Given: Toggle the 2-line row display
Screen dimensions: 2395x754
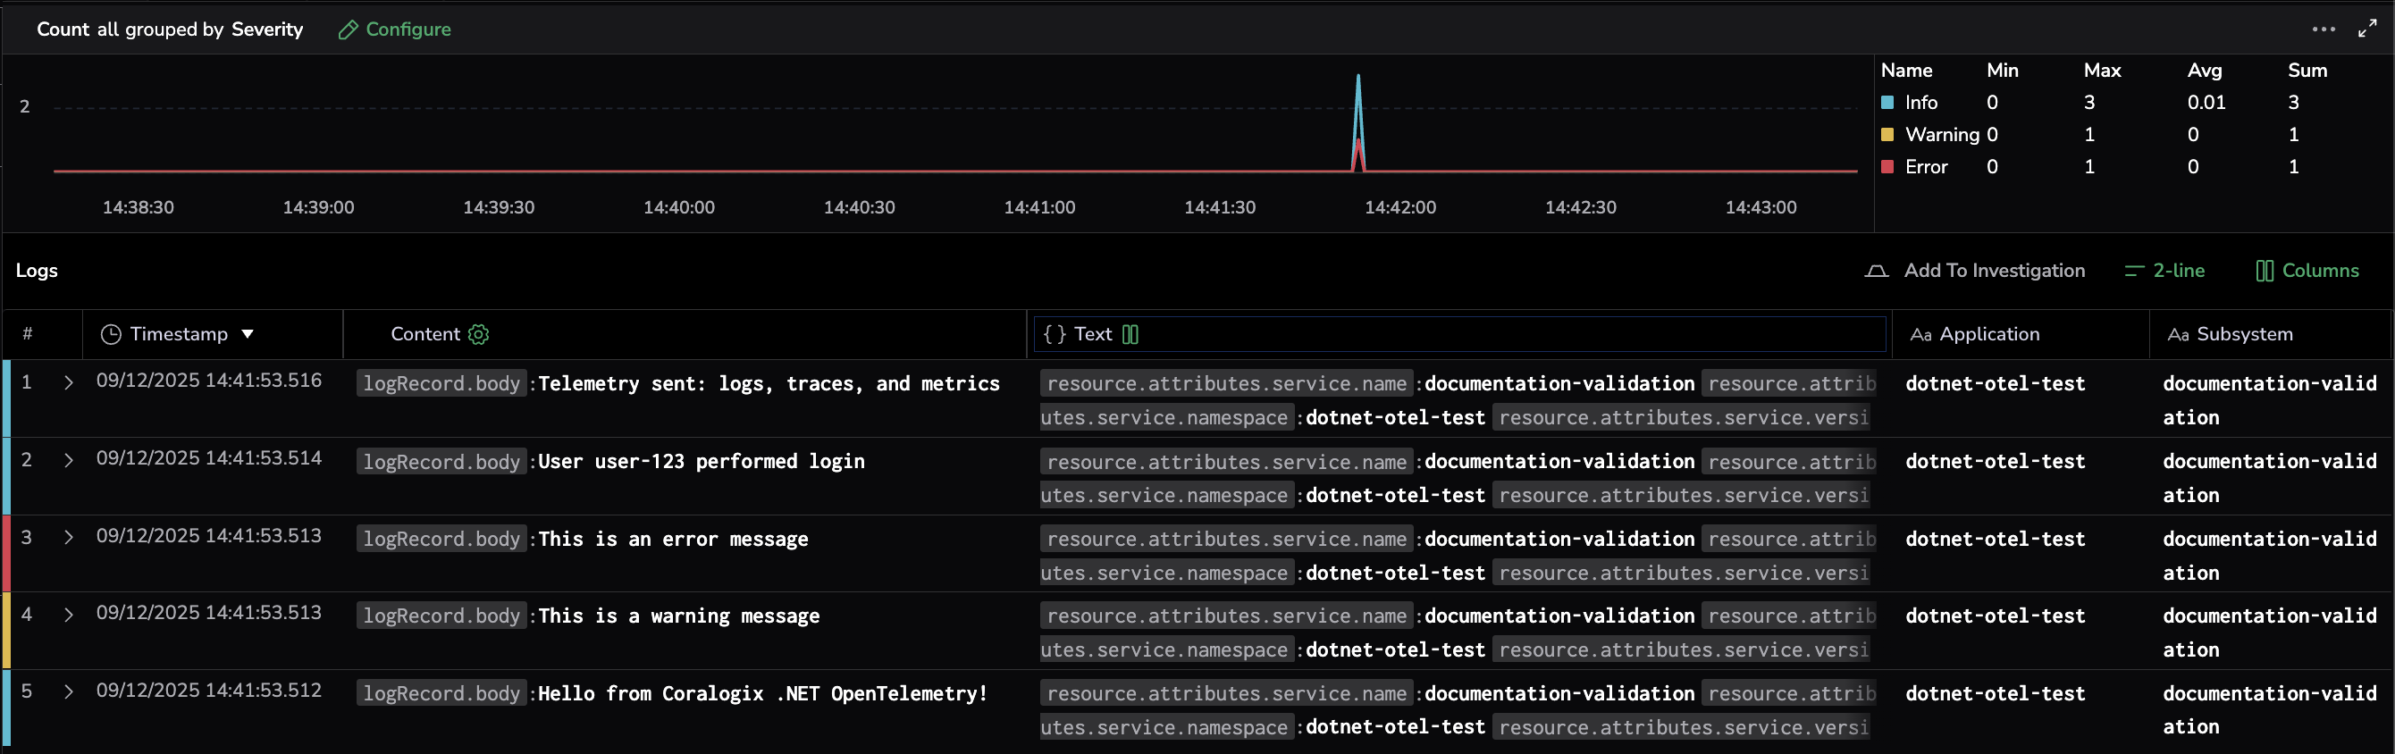Looking at the screenshot, I should click(2164, 272).
